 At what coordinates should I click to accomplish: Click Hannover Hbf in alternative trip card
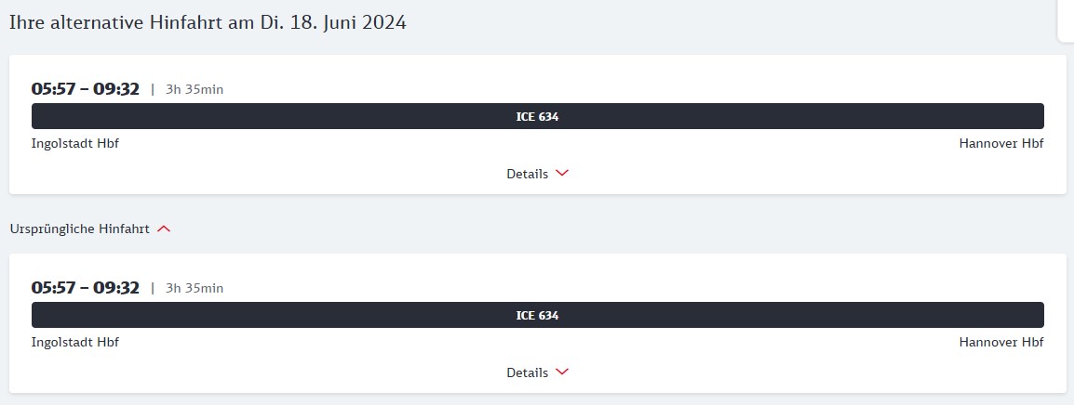1000,143
